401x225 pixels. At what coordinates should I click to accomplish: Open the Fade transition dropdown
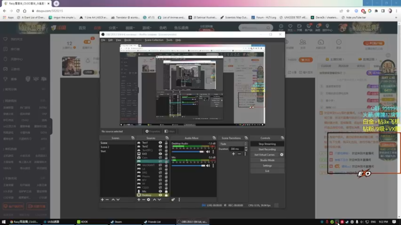point(234,144)
